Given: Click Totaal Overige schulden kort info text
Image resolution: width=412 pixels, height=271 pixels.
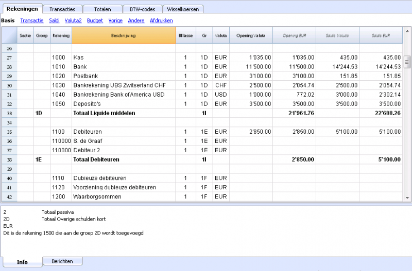Looking at the screenshot, I should pos(74,219).
